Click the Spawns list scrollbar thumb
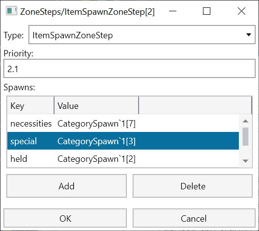The image size is (259, 231). tap(245, 136)
